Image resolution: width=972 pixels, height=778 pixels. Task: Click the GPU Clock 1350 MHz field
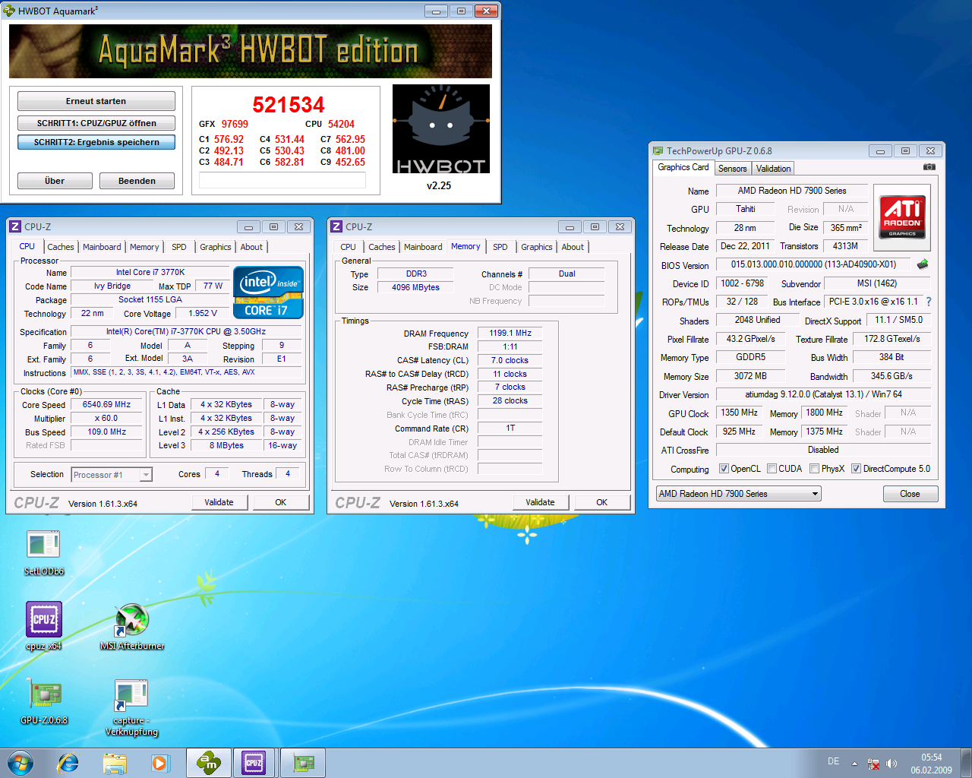739,413
